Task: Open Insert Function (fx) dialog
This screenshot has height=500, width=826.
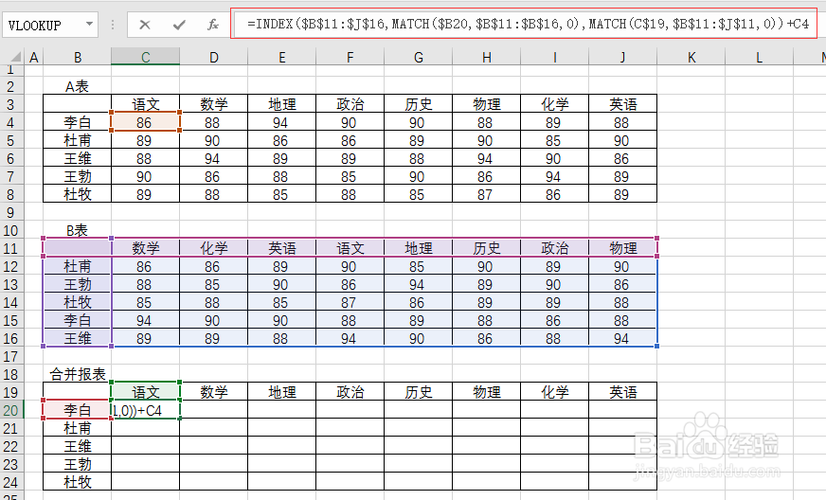Action: pyautogui.click(x=213, y=25)
